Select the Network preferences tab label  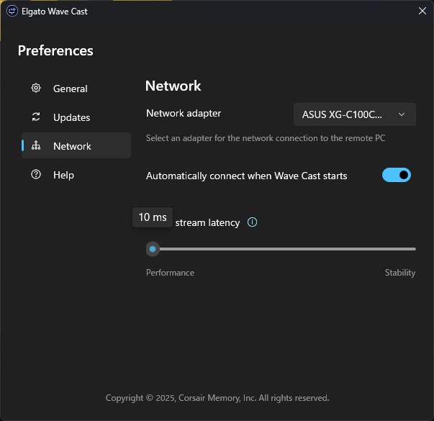coord(72,146)
